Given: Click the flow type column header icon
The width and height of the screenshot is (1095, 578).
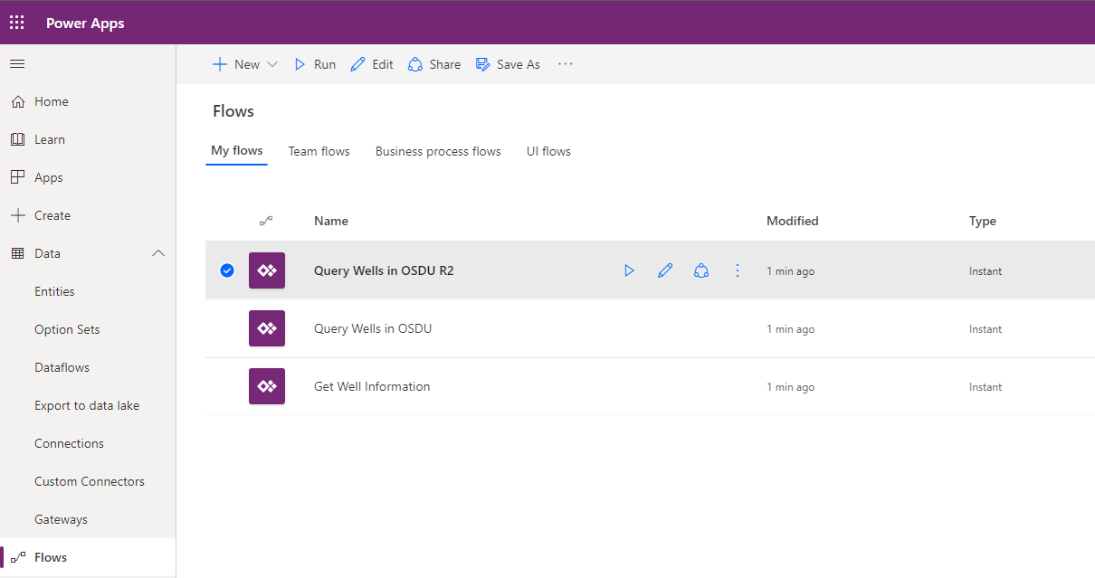Looking at the screenshot, I should click(266, 221).
